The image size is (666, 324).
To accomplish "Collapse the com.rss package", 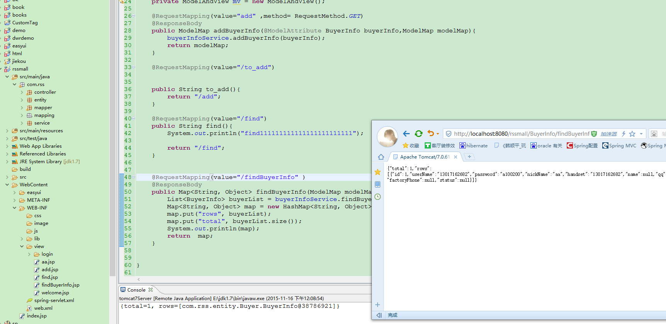I will pyautogui.click(x=14, y=84).
